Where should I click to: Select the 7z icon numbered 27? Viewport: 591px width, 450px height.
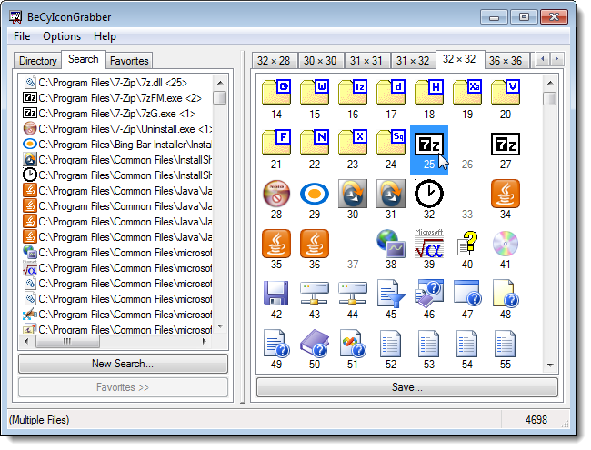point(506,144)
